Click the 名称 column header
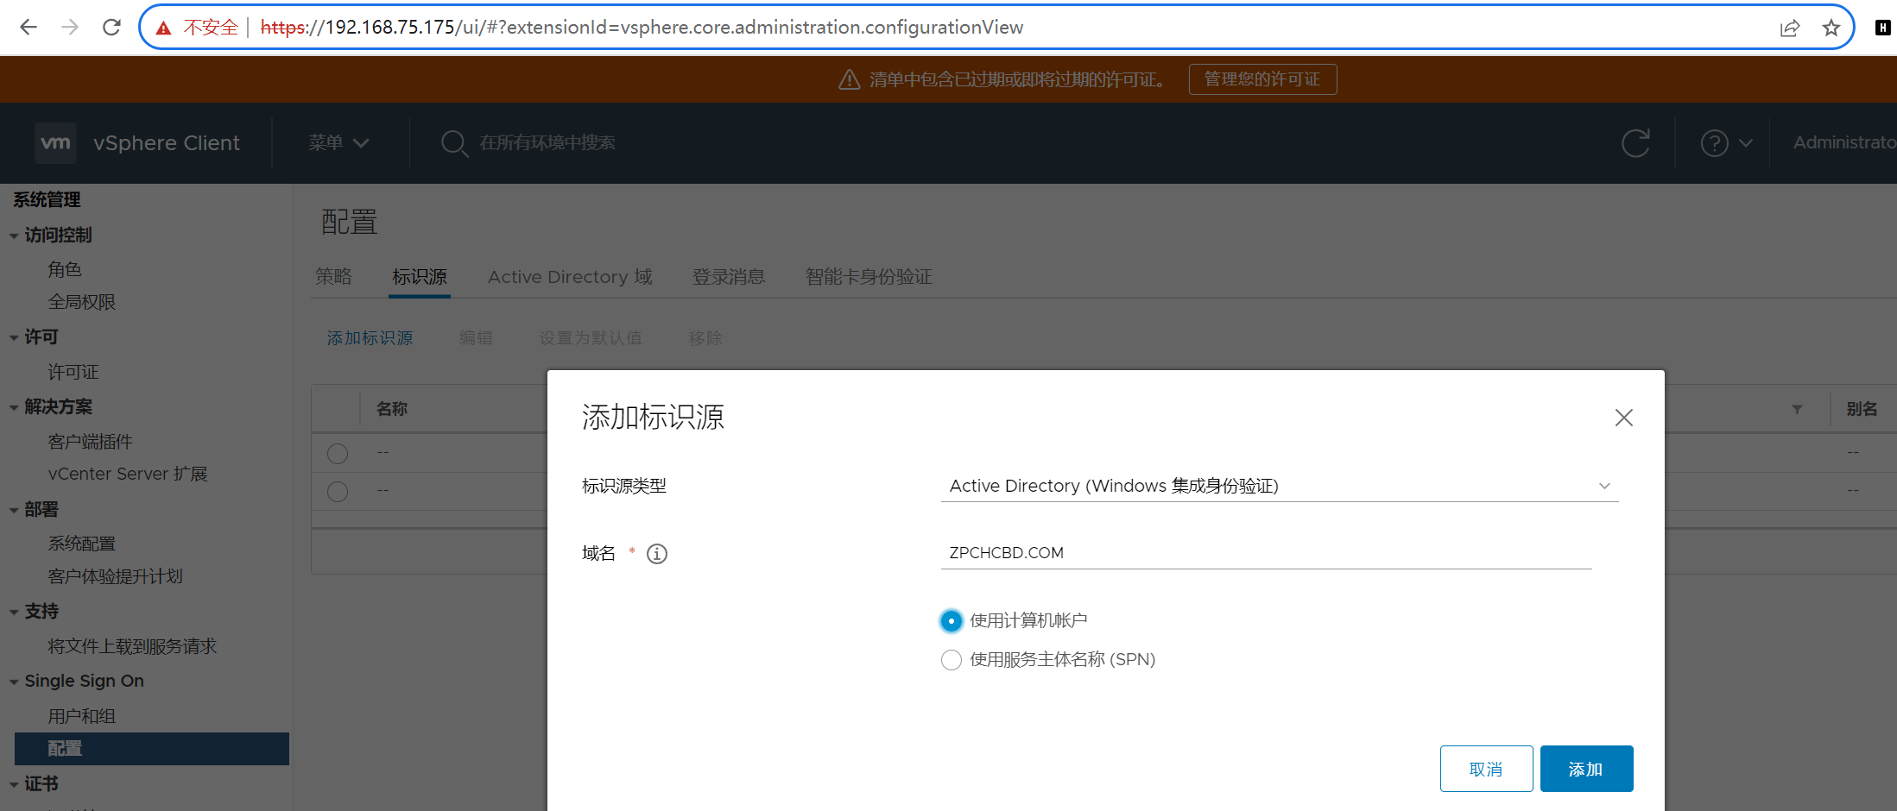The width and height of the screenshot is (1897, 811). point(392,409)
